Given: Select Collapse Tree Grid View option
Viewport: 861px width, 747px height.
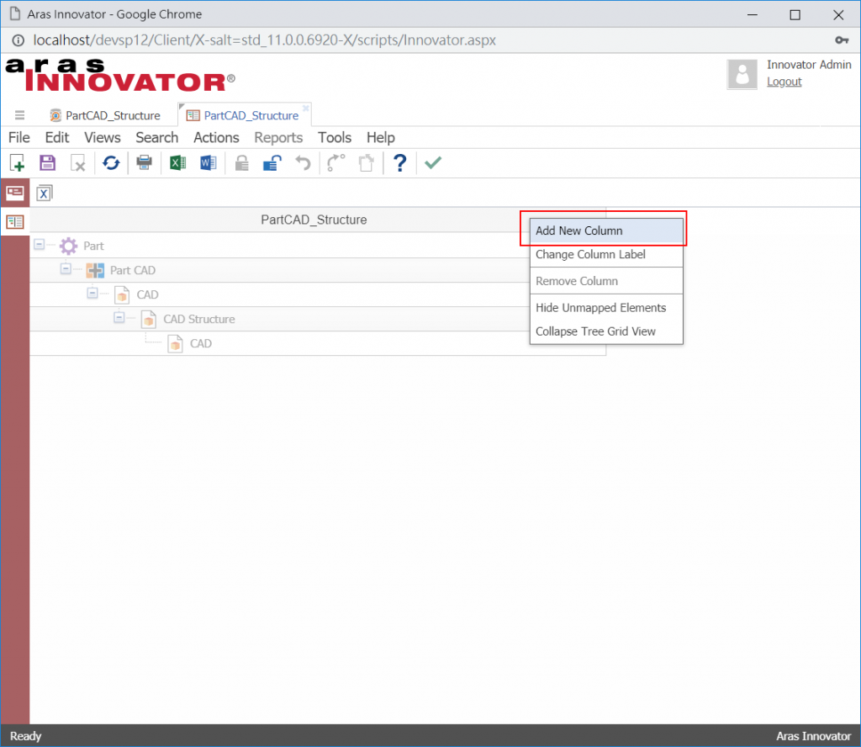Looking at the screenshot, I should [x=606, y=331].
